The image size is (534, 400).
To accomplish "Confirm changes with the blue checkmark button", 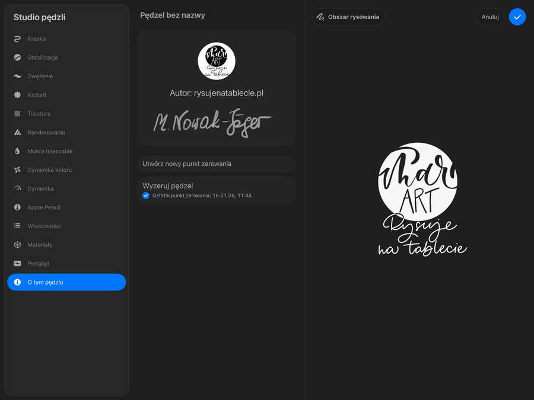I will (x=517, y=17).
